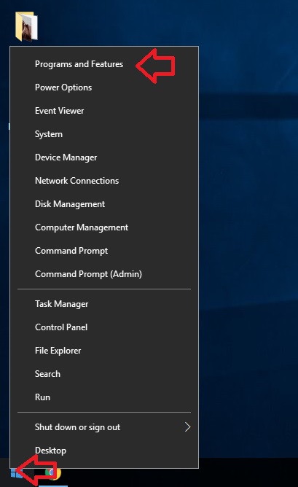Open the desktop folder icon
The width and height of the screenshot is (298, 487).
26,27
